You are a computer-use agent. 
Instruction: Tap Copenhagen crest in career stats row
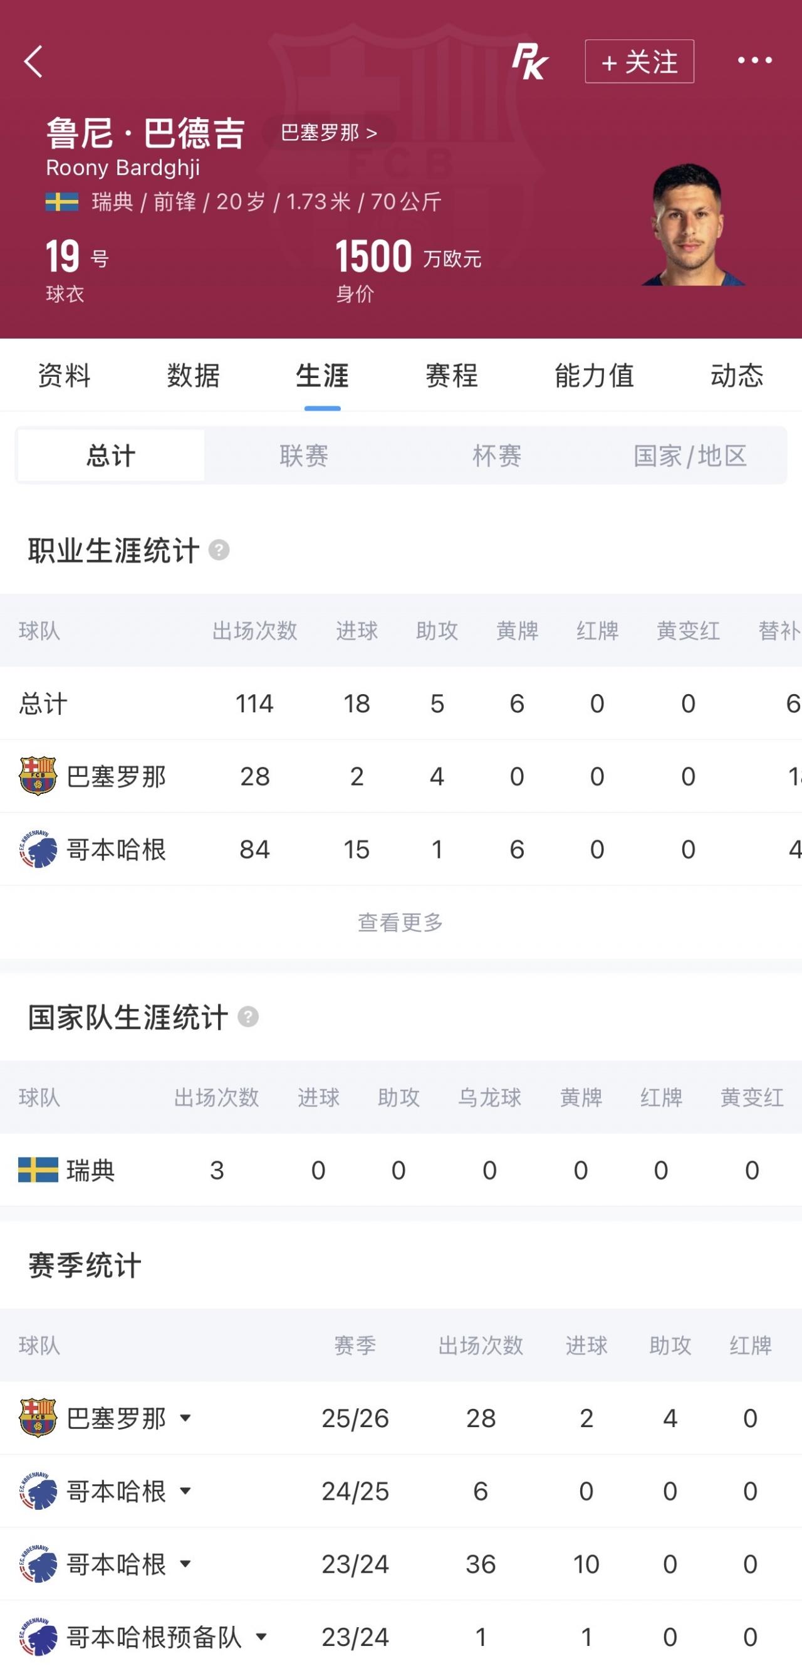pos(38,849)
